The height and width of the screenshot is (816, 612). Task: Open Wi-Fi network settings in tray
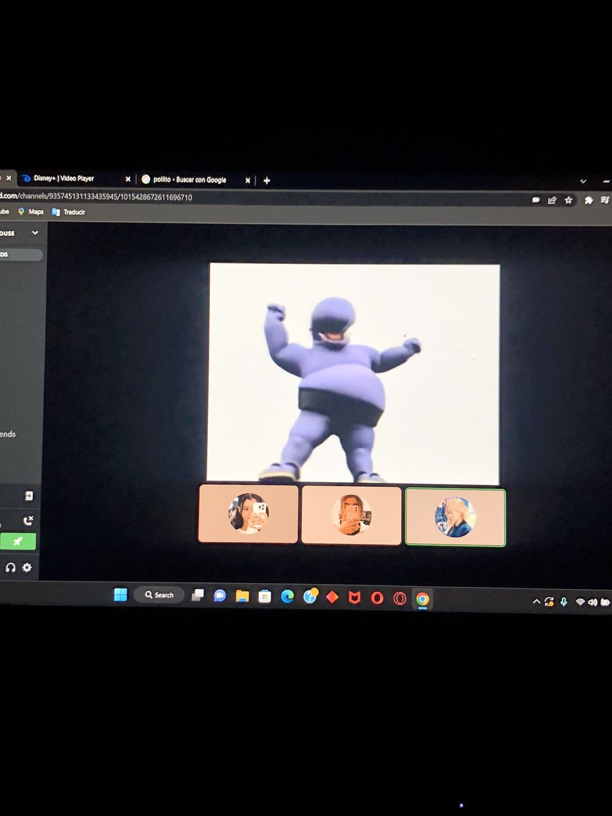[x=580, y=602]
